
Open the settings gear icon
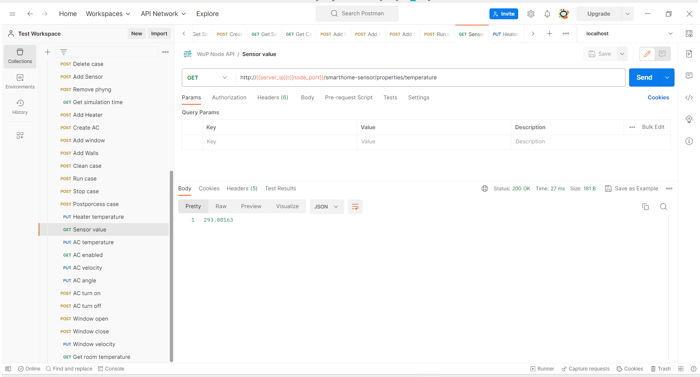[x=531, y=14]
